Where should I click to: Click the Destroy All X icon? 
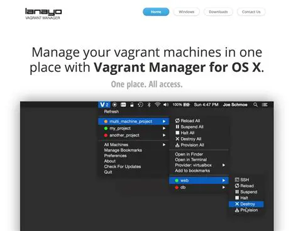[177, 139]
